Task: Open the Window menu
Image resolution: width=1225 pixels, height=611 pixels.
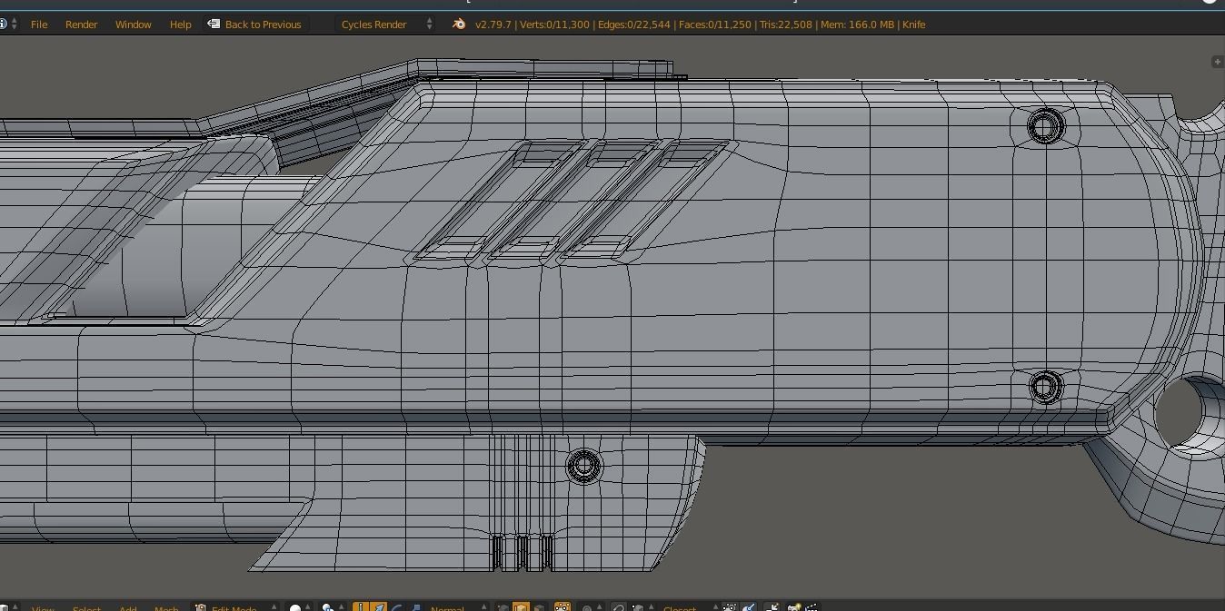Action: pos(133,25)
